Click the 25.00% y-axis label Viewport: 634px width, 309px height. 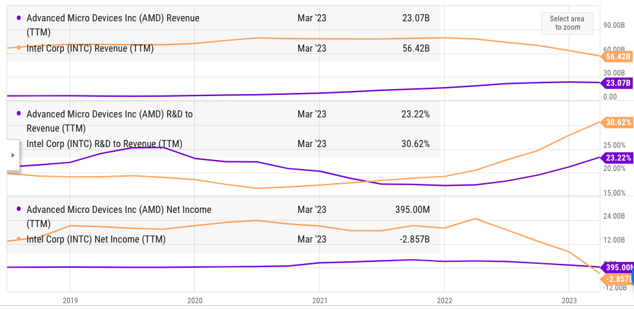pyautogui.click(x=614, y=145)
